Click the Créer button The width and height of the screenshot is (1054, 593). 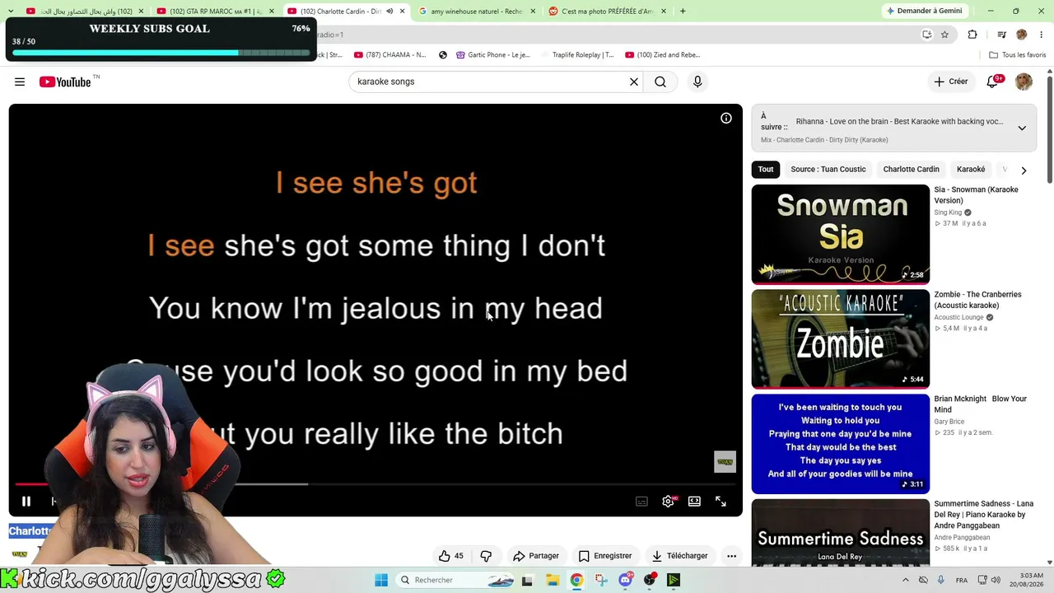(x=950, y=82)
